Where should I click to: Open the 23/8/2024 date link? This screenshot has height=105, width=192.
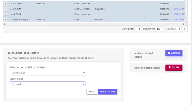point(179,9)
